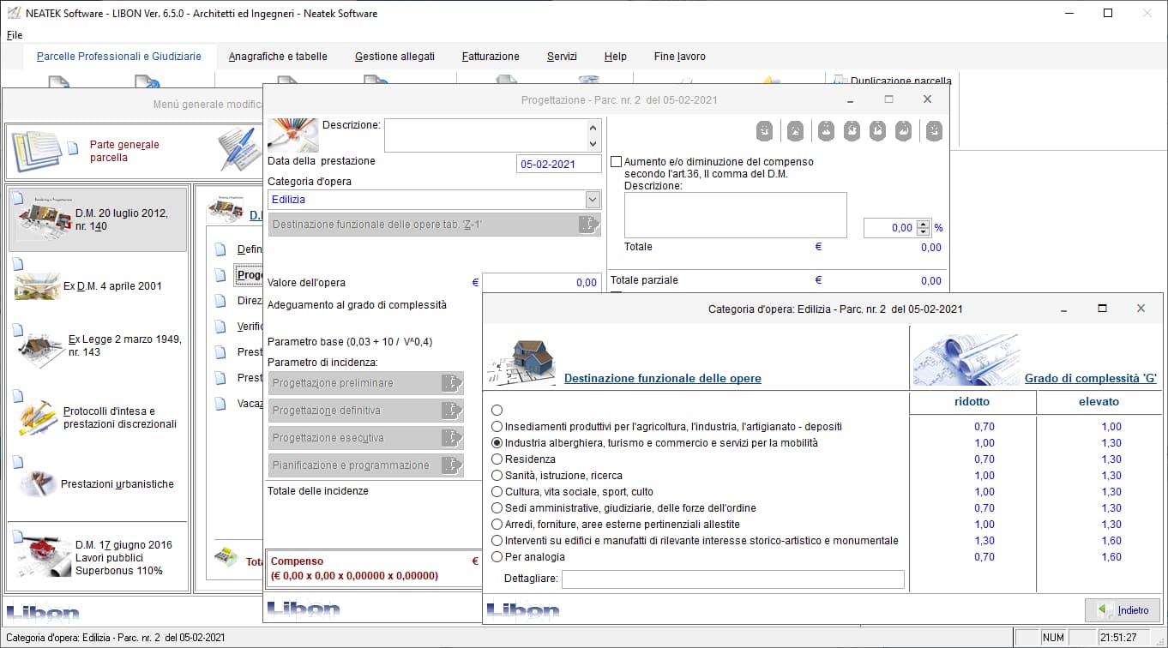
Task: Click the Descrizione box scroll-up arrow
Action: pos(593,126)
